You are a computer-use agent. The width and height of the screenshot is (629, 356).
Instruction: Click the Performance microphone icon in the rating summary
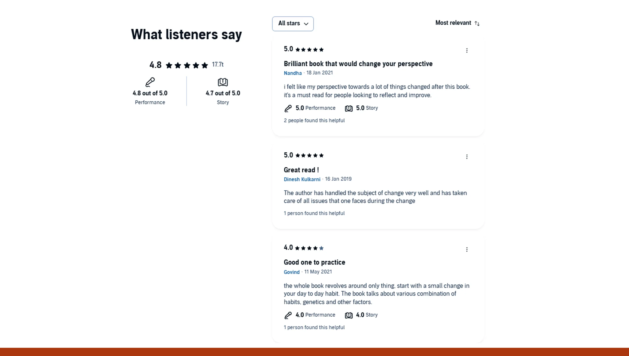[x=150, y=83]
